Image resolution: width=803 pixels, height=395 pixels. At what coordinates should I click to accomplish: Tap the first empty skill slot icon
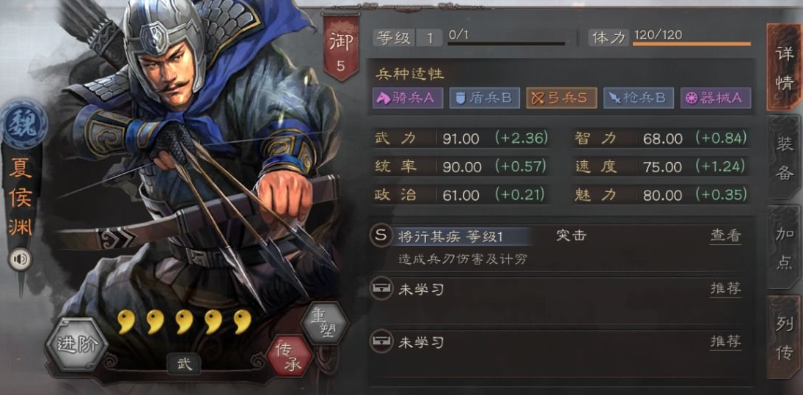[x=381, y=289]
